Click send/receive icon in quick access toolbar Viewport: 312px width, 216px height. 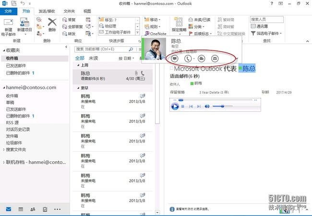pyautogui.click(x=13, y=3)
